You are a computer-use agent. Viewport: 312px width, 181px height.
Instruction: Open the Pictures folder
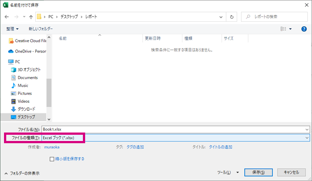[x=21, y=93]
